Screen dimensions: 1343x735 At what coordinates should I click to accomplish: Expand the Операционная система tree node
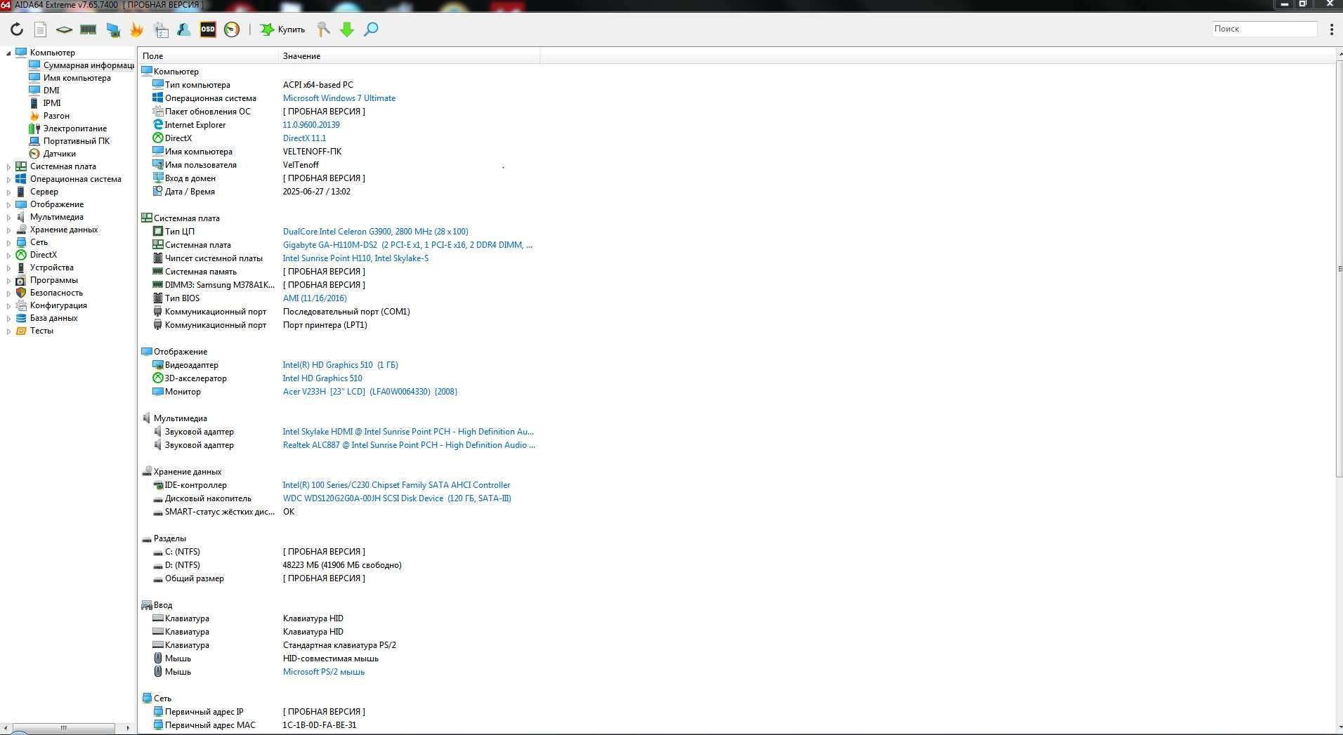[8, 180]
